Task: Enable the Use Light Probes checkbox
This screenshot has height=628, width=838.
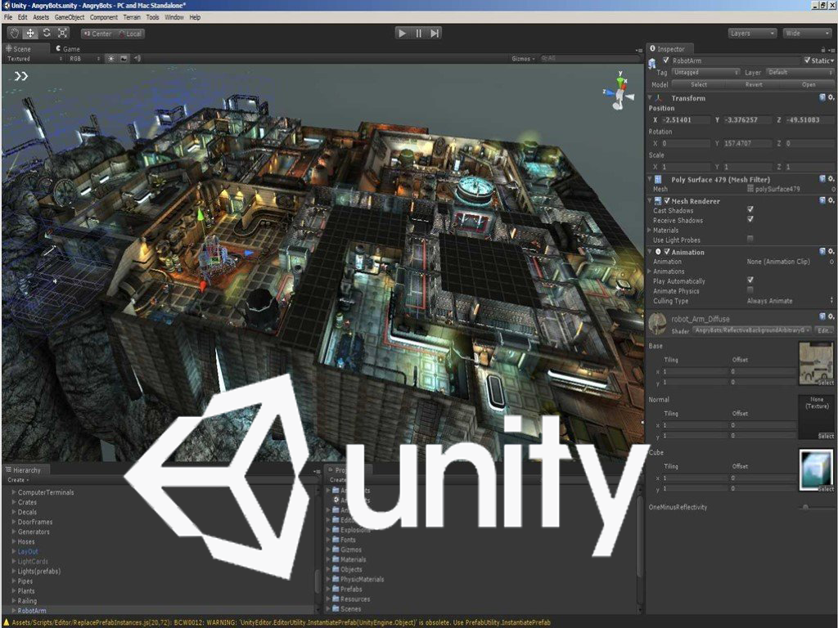Action: pos(750,239)
